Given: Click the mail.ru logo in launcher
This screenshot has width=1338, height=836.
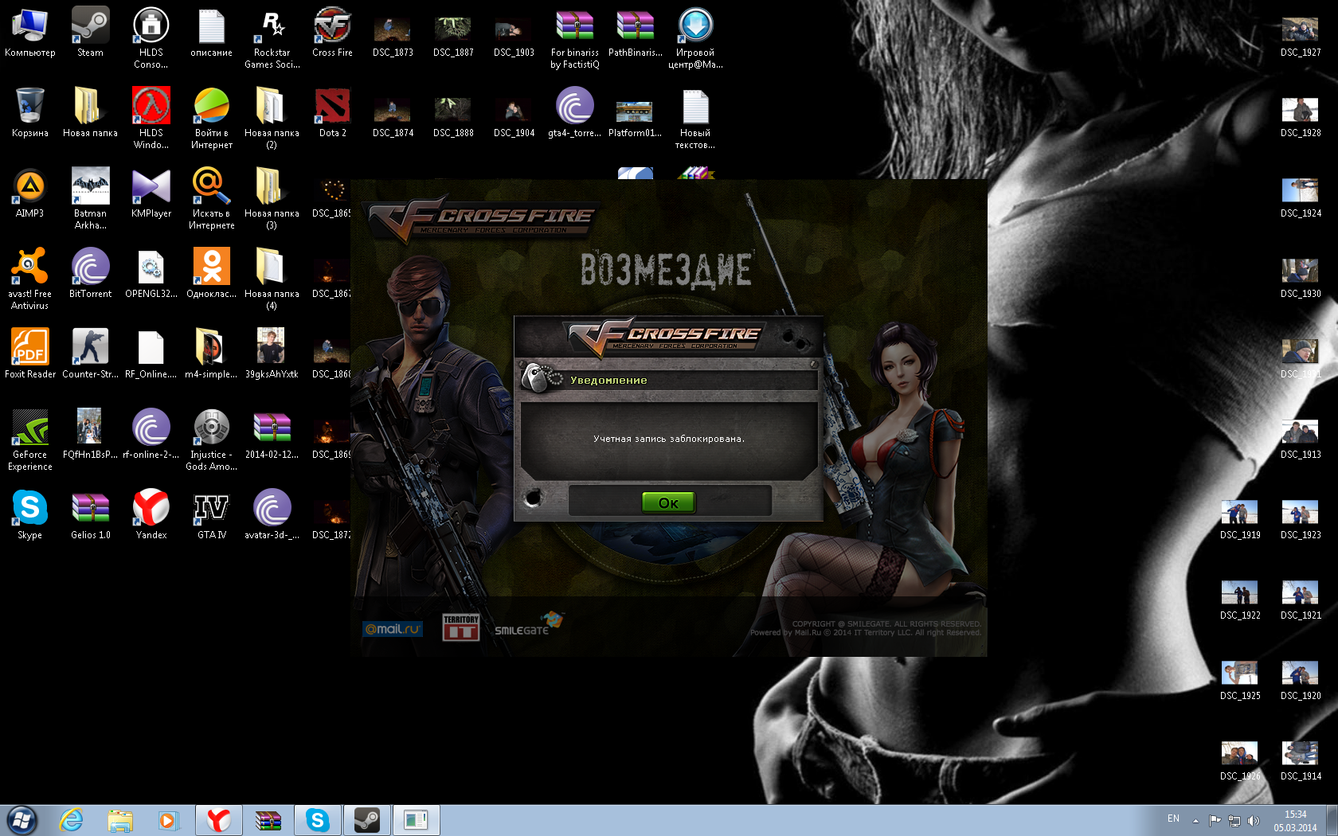Looking at the screenshot, I should click(393, 629).
